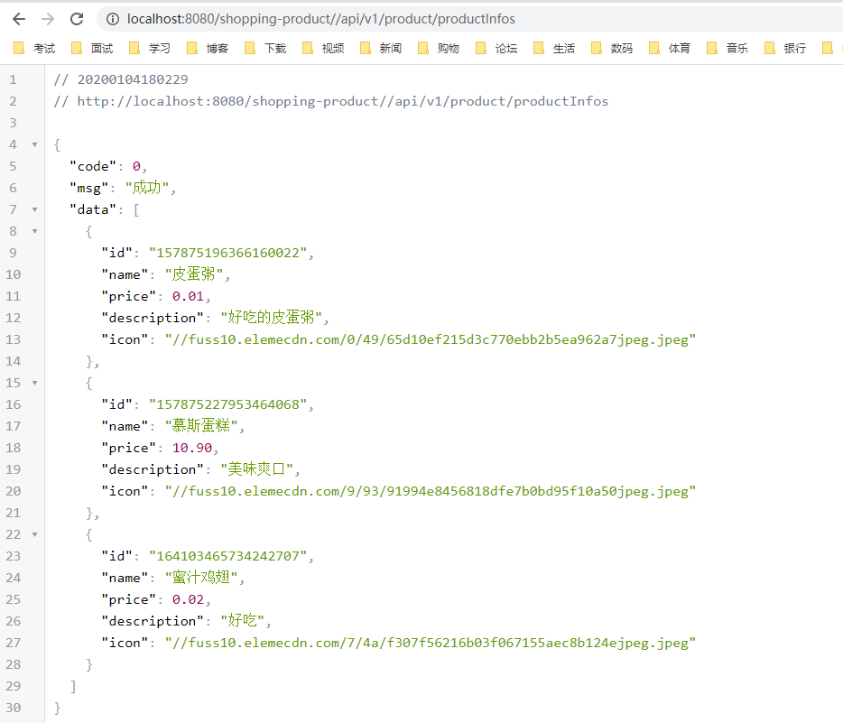Image resolution: width=843 pixels, height=723 pixels.
Task: Open the 新闻 bookmark folder
Action: click(381, 49)
